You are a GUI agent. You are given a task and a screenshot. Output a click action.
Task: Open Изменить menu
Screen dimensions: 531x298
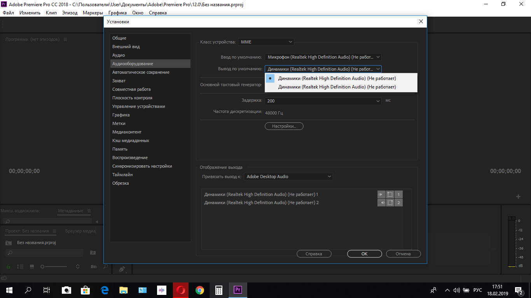[30, 13]
